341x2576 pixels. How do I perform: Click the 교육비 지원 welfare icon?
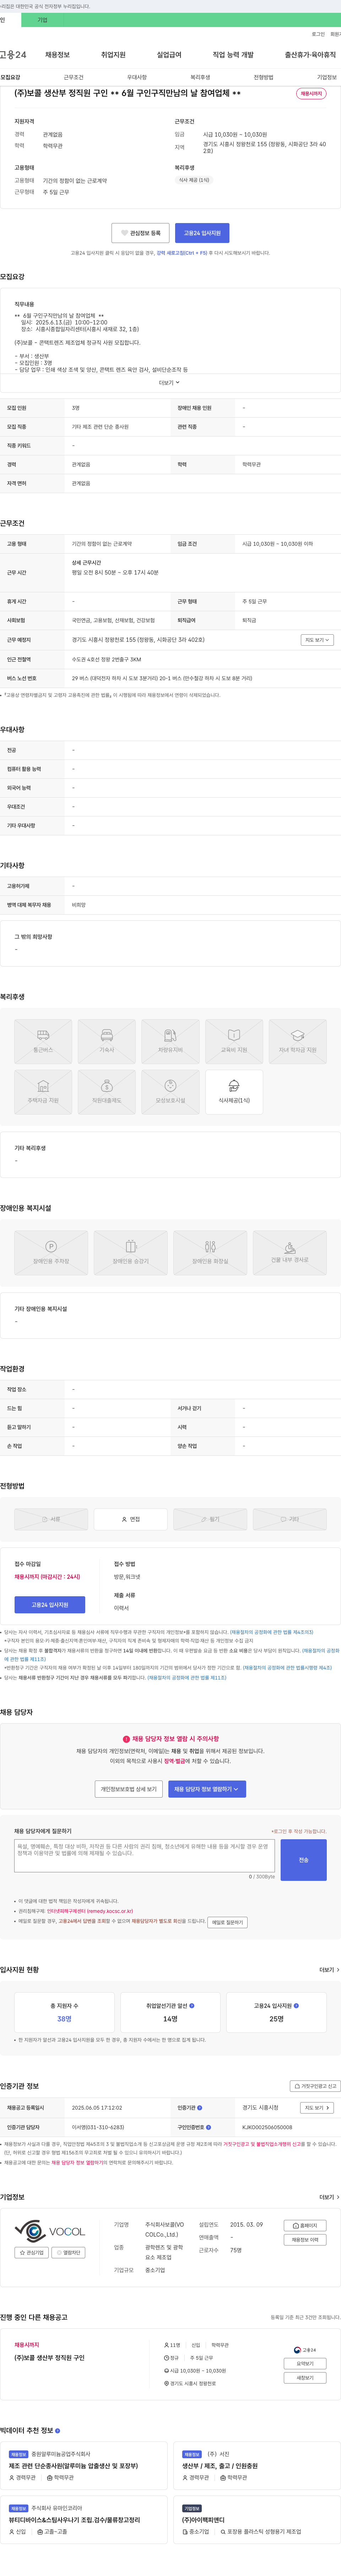(x=234, y=1041)
